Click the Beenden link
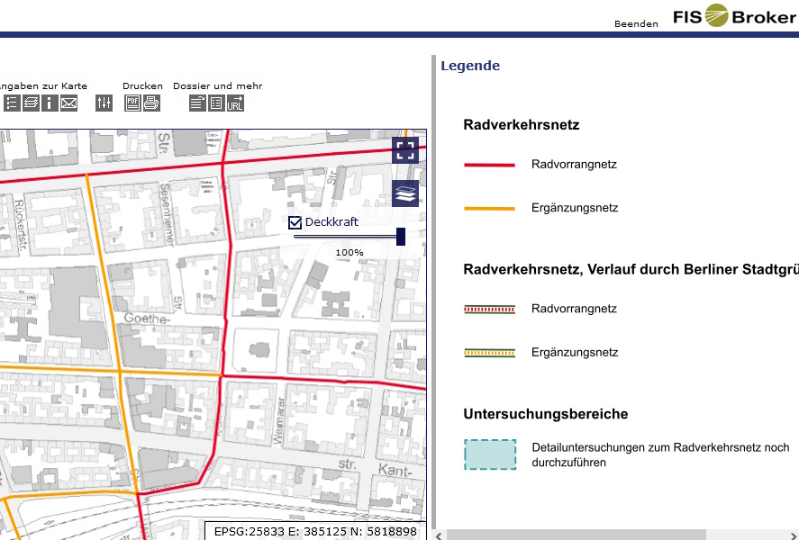This screenshot has width=799, height=540. 636,23
